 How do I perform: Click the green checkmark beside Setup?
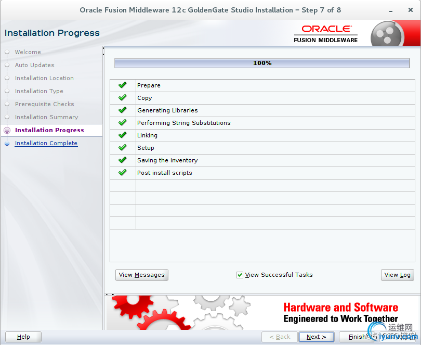(x=123, y=147)
